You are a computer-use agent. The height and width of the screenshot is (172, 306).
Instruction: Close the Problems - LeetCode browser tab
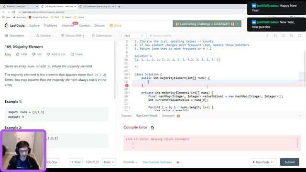click(37, 6)
